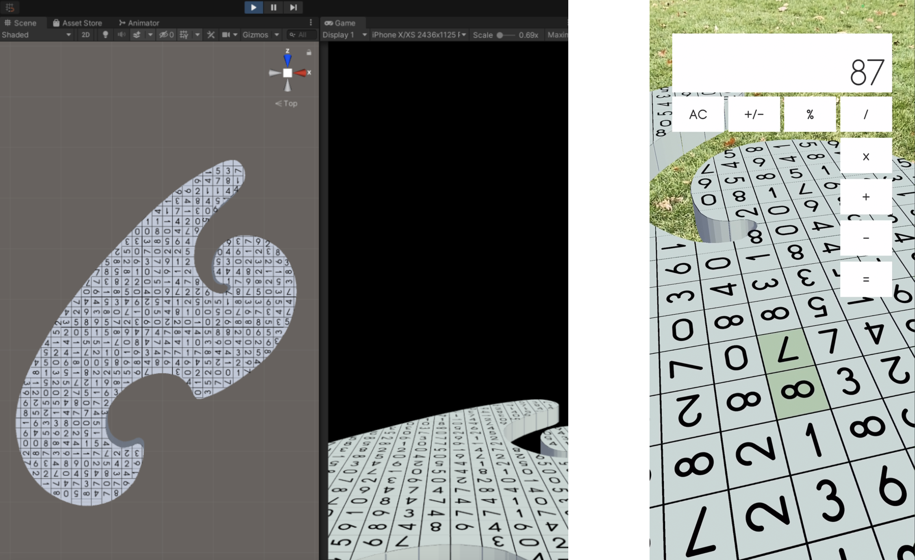Expand the scene camera dropdown arrow

235,35
